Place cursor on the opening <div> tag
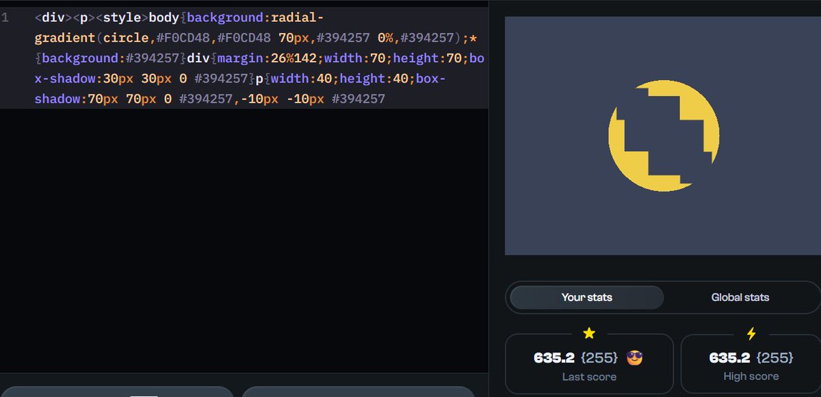Image resolution: width=821 pixels, height=397 pixels. tap(53, 18)
